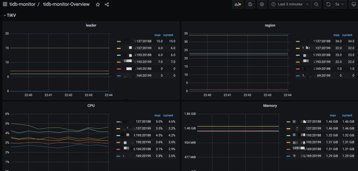Zoom out the time range with the magnifier icon

[316, 4]
